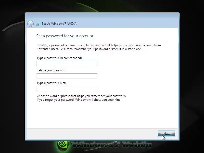Focus the Type a password field

pyautogui.click(x=67, y=63)
